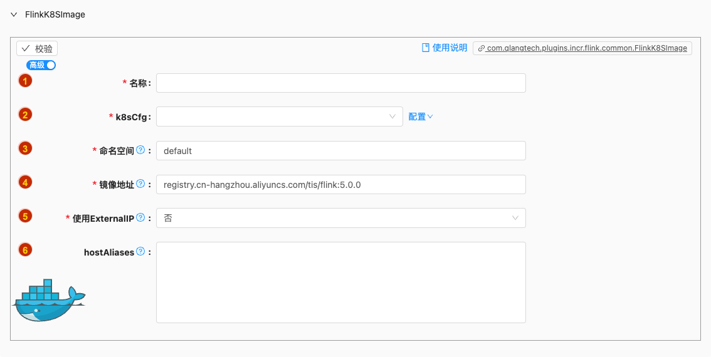The height and width of the screenshot is (357, 711).
Task: Click the 镜像地址 registry input field
Action: coord(340,185)
